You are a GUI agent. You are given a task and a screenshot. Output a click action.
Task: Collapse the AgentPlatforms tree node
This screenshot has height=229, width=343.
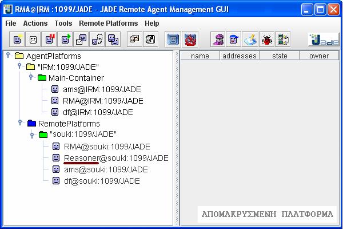coord(8,54)
